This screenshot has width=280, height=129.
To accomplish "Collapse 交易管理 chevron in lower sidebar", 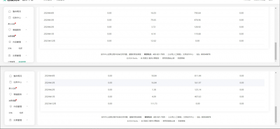I will pos(27,120).
